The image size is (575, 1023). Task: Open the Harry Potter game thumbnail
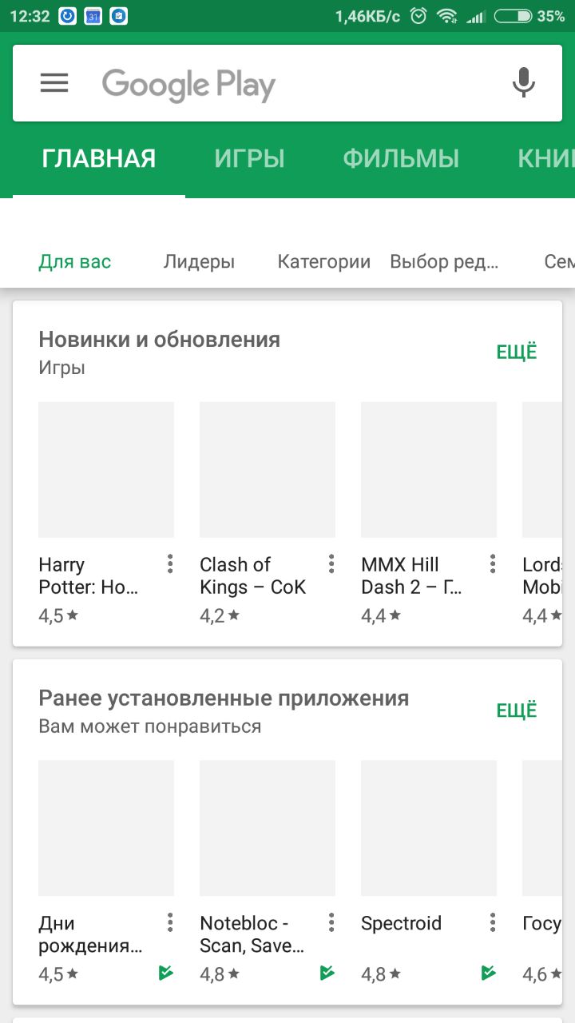[x=106, y=470]
